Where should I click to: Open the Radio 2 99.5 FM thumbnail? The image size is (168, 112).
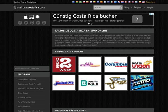pos(64,64)
